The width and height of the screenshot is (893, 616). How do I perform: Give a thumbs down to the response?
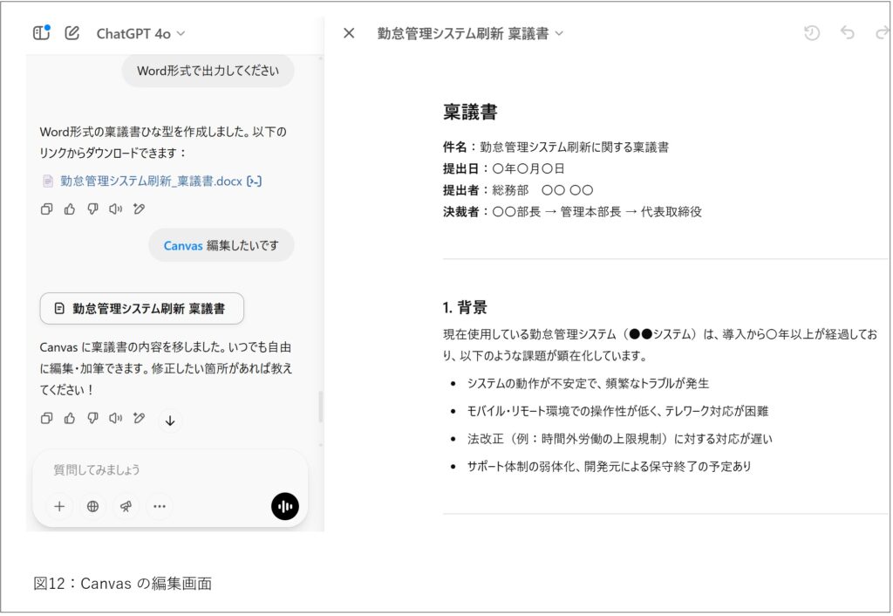coord(92,419)
